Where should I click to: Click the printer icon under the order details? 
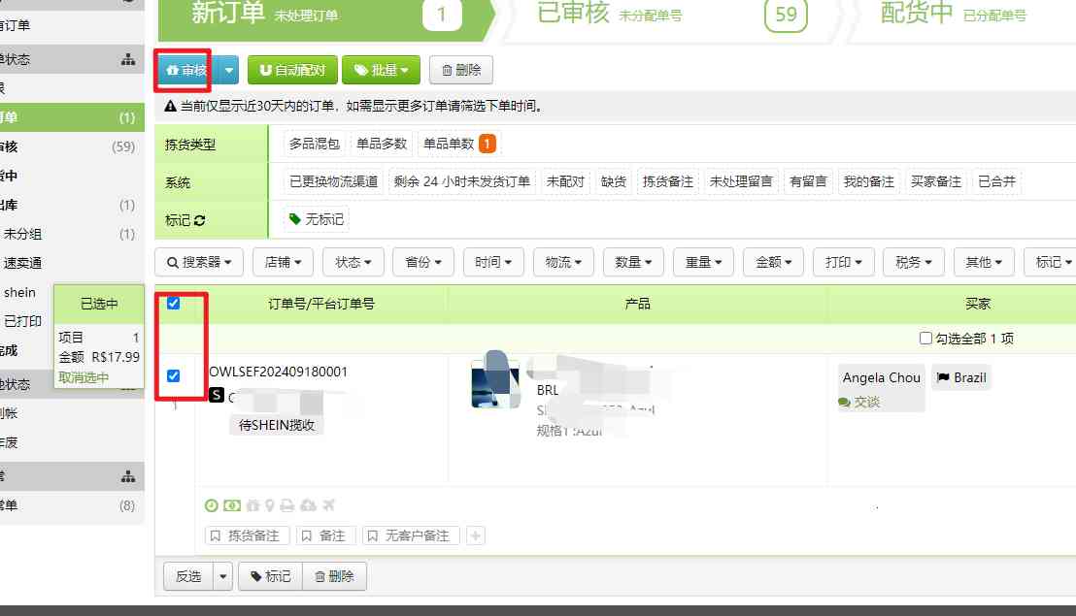286,504
